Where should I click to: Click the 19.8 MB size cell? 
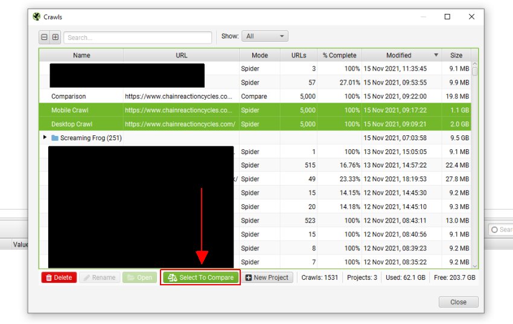(457, 96)
